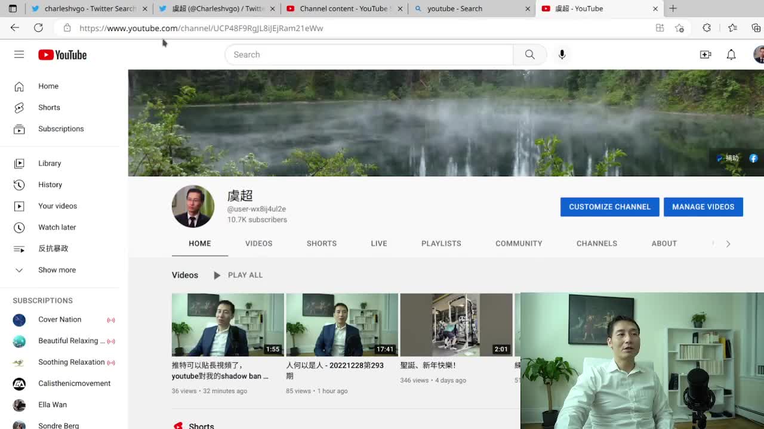Open the 17:41 video thumbnail

pyautogui.click(x=342, y=325)
